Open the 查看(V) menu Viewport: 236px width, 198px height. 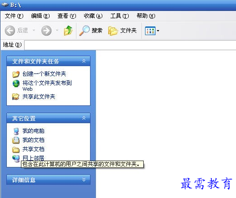[67, 16]
